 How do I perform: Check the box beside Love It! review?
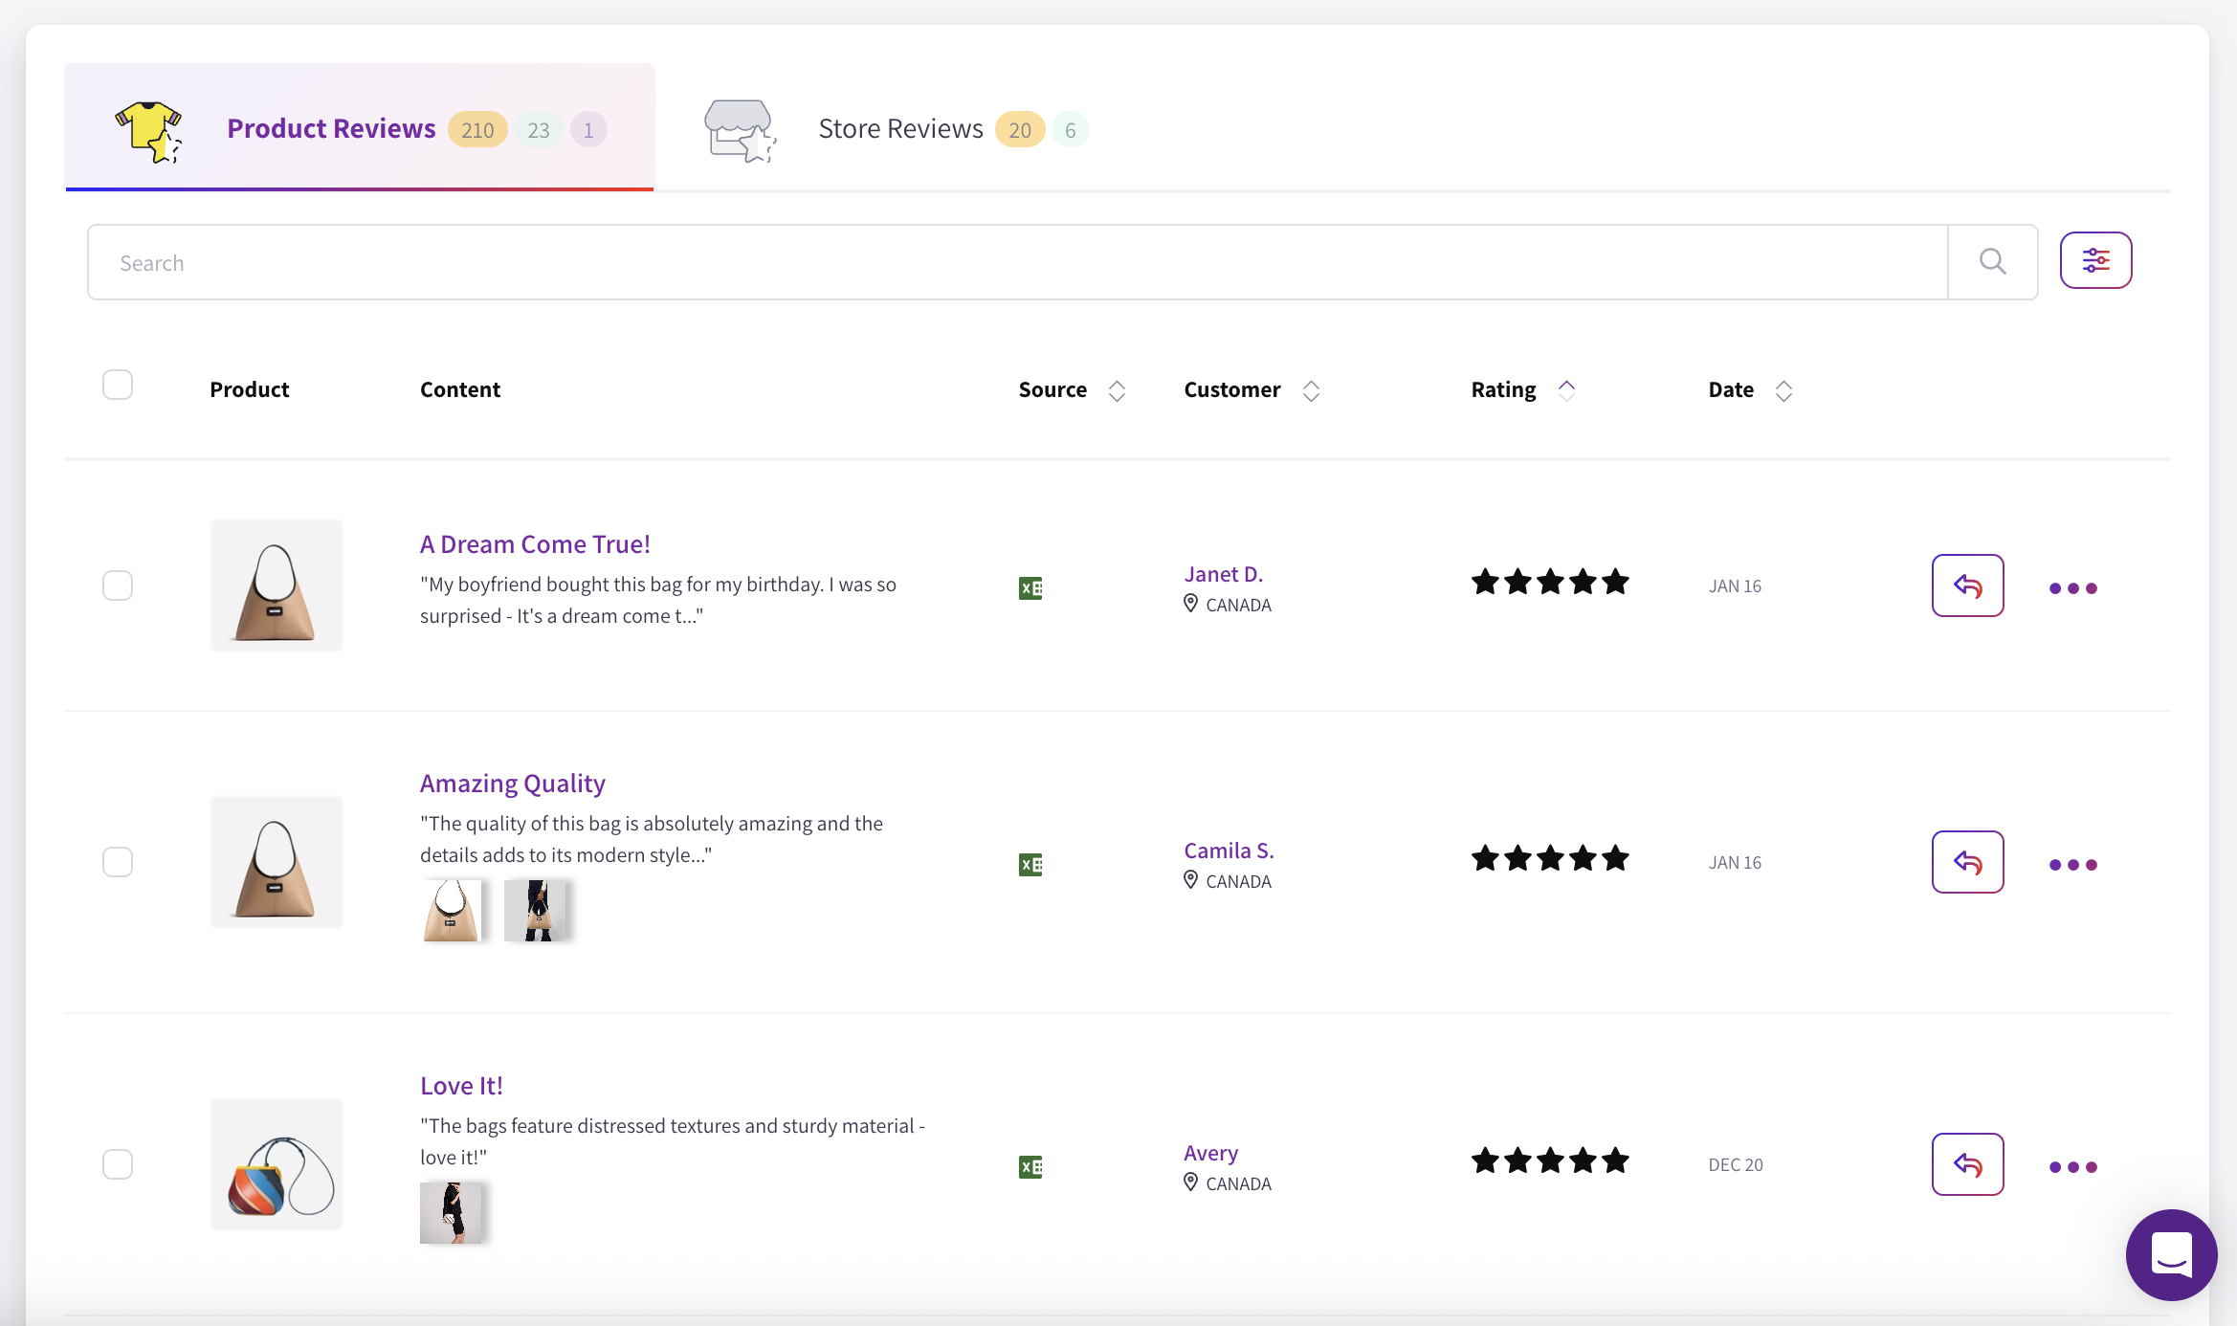(x=118, y=1164)
